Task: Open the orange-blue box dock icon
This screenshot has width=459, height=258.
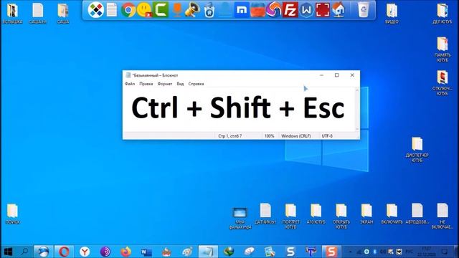Action: pos(257,10)
